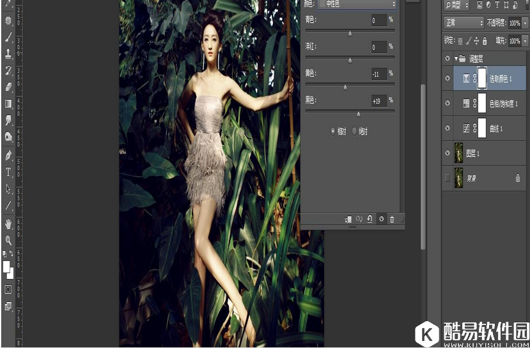Viewport: 530px width, 348px height.
Task: Adjust the 青色 cyan slider
Action: (350, 32)
